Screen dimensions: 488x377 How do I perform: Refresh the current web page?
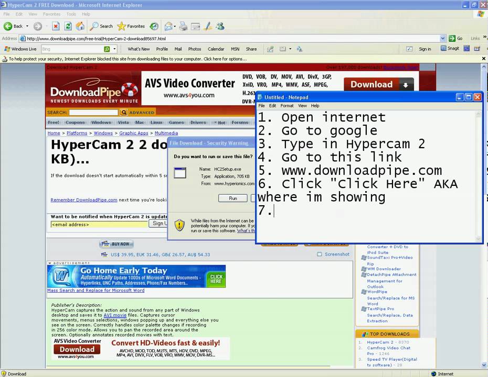[68, 26]
